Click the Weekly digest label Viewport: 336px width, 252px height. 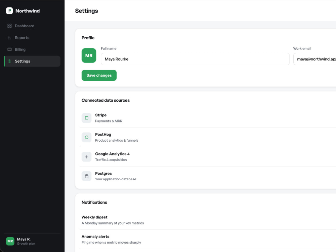(94, 217)
